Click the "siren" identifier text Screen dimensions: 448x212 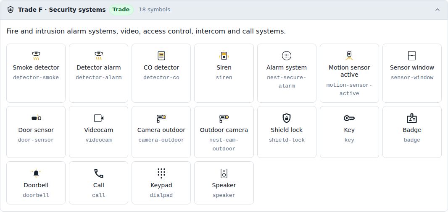click(x=224, y=78)
